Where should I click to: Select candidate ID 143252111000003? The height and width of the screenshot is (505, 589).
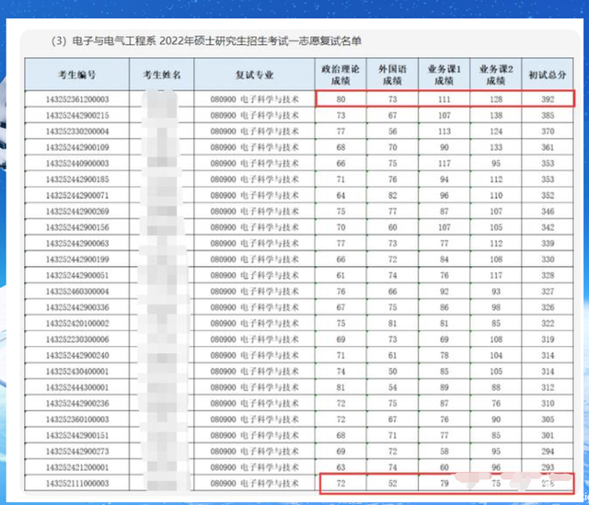pos(77,483)
